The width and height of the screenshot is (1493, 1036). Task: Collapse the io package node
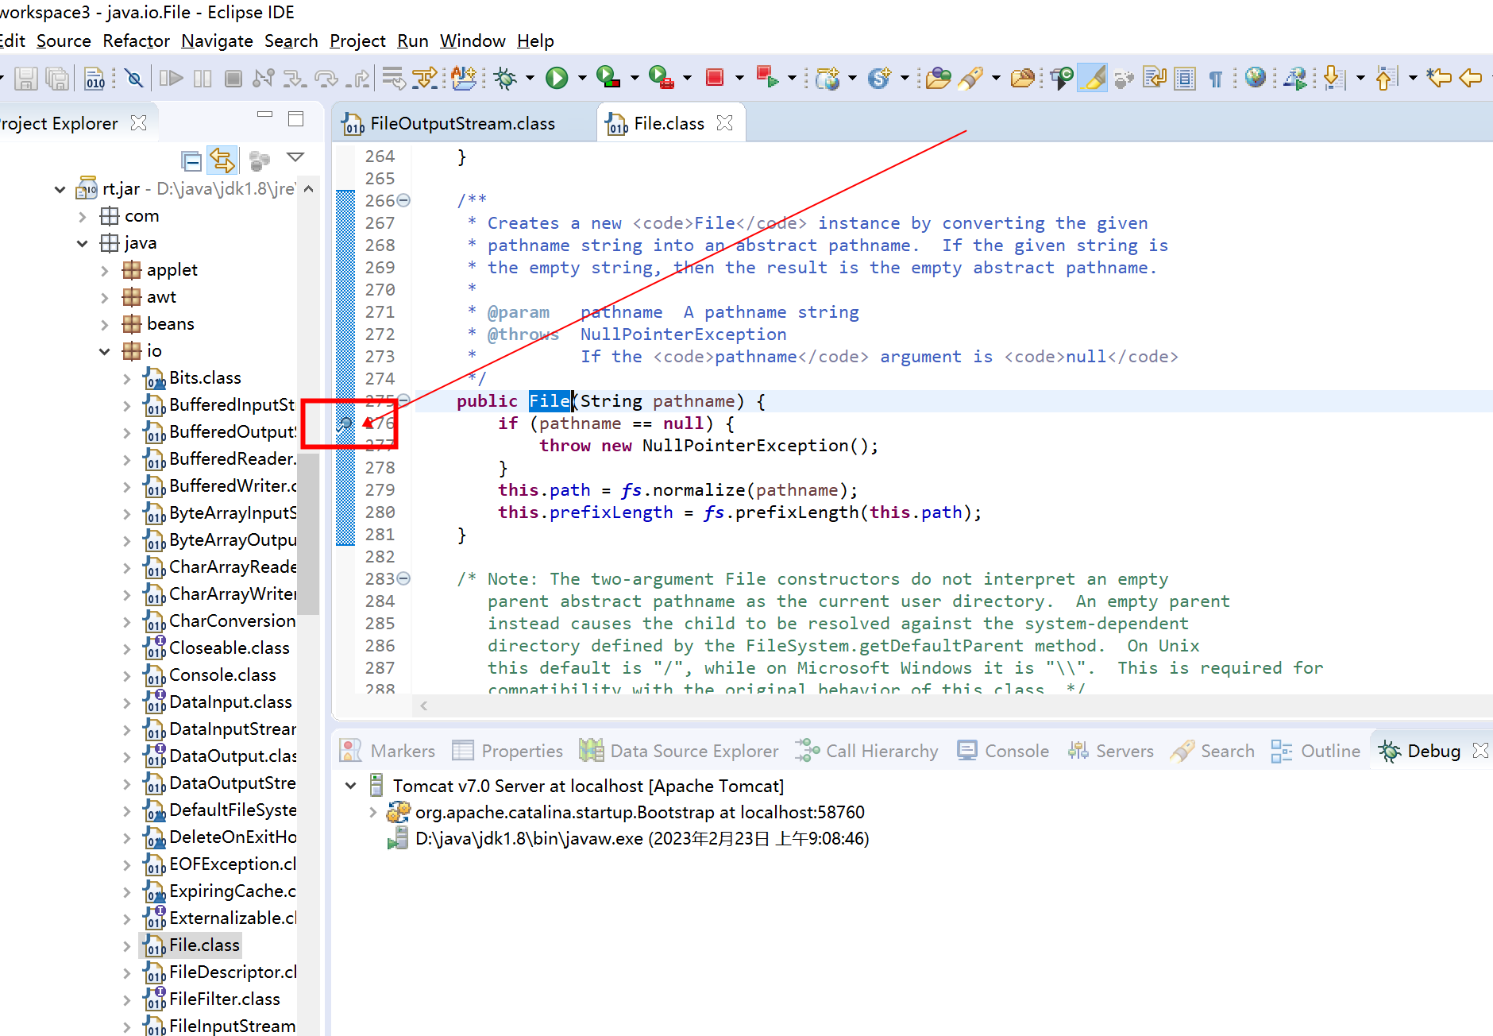click(x=105, y=351)
